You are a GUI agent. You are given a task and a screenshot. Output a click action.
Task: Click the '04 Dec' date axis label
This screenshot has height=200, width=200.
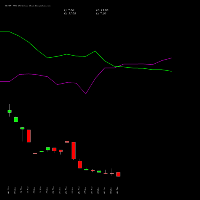coord(117,190)
